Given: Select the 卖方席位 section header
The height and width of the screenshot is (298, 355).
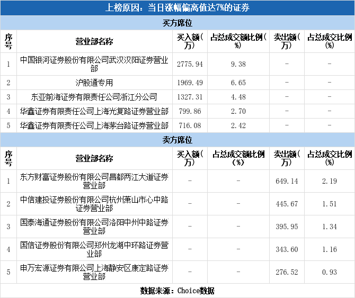Looking at the screenshot, I should pyautogui.click(x=177, y=140).
